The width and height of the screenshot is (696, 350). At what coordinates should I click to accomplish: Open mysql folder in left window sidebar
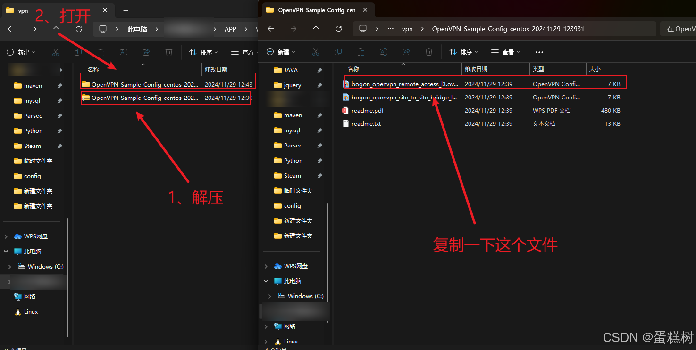(32, 101)
